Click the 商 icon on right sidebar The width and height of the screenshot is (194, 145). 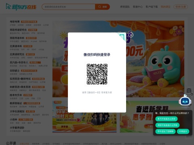pos(189,91)
